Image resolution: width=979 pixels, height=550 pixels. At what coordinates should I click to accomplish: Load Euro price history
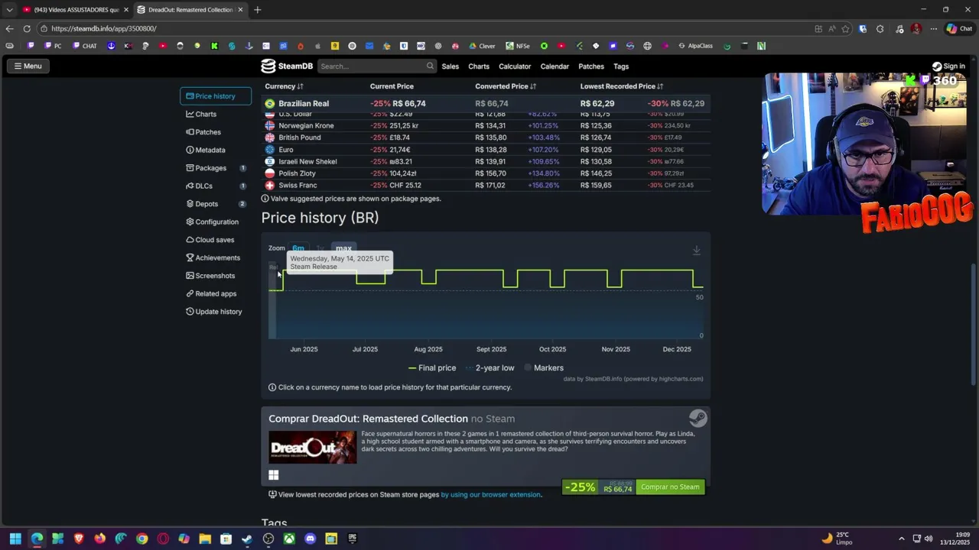click(286, 150)
